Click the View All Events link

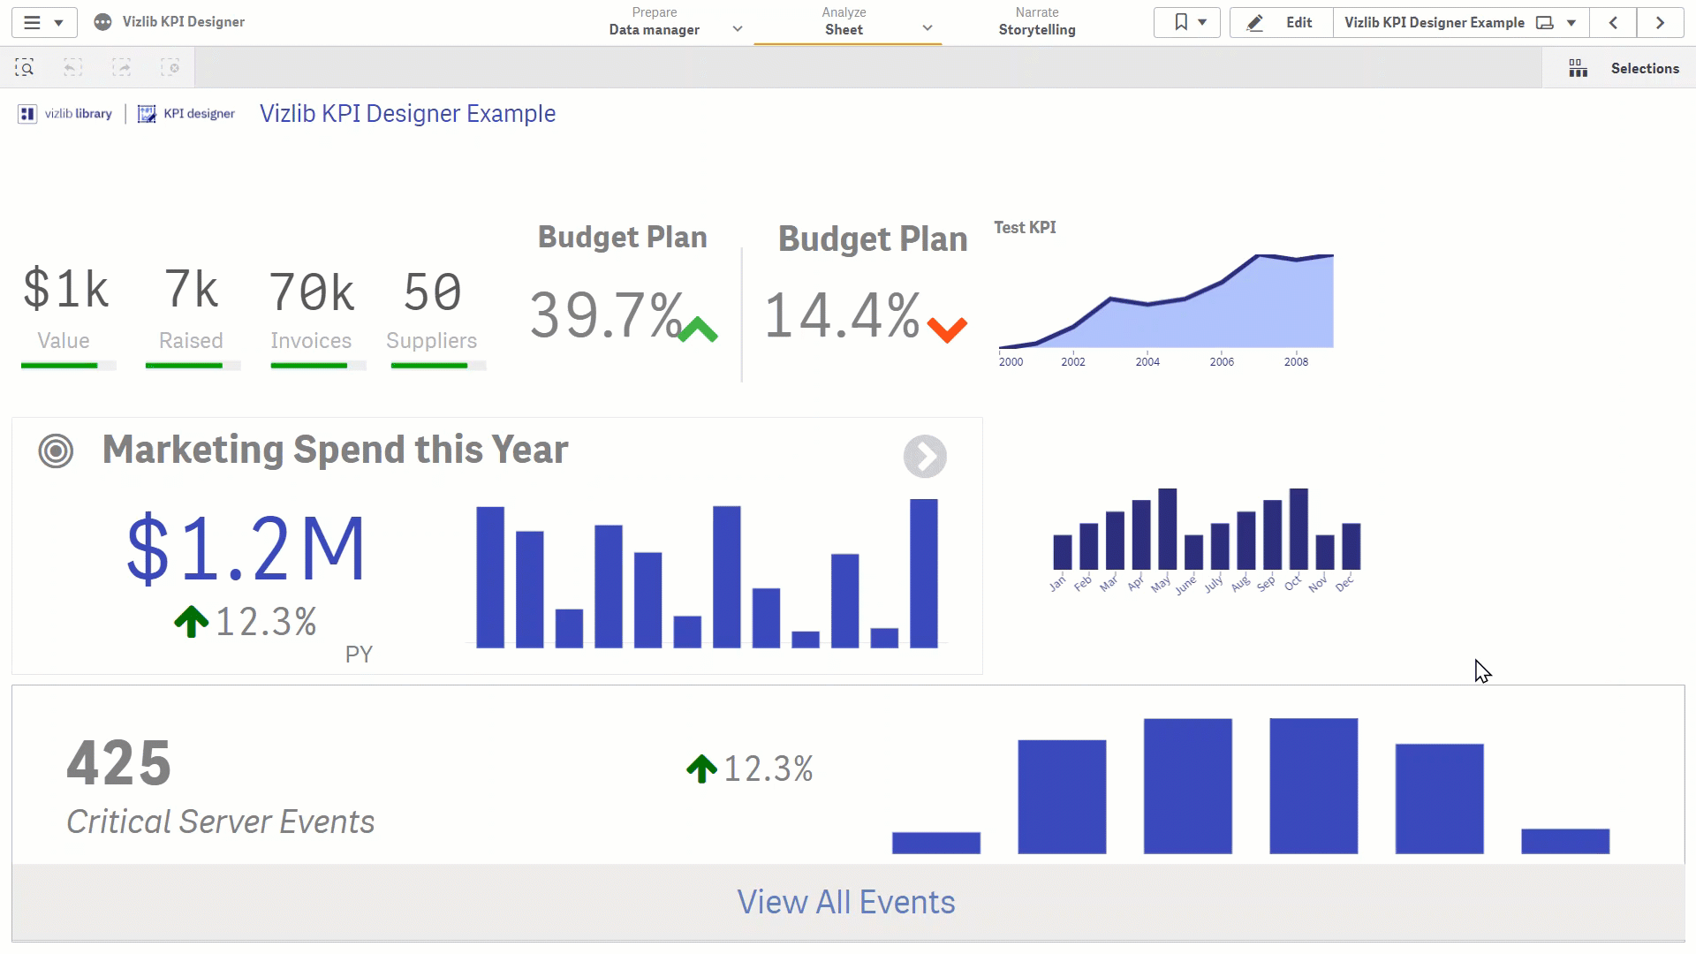(846, 902)
